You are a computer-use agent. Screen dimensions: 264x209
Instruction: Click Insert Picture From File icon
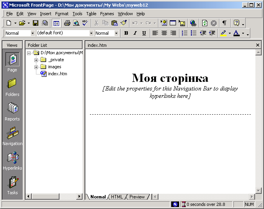click(x=182, y=23)
